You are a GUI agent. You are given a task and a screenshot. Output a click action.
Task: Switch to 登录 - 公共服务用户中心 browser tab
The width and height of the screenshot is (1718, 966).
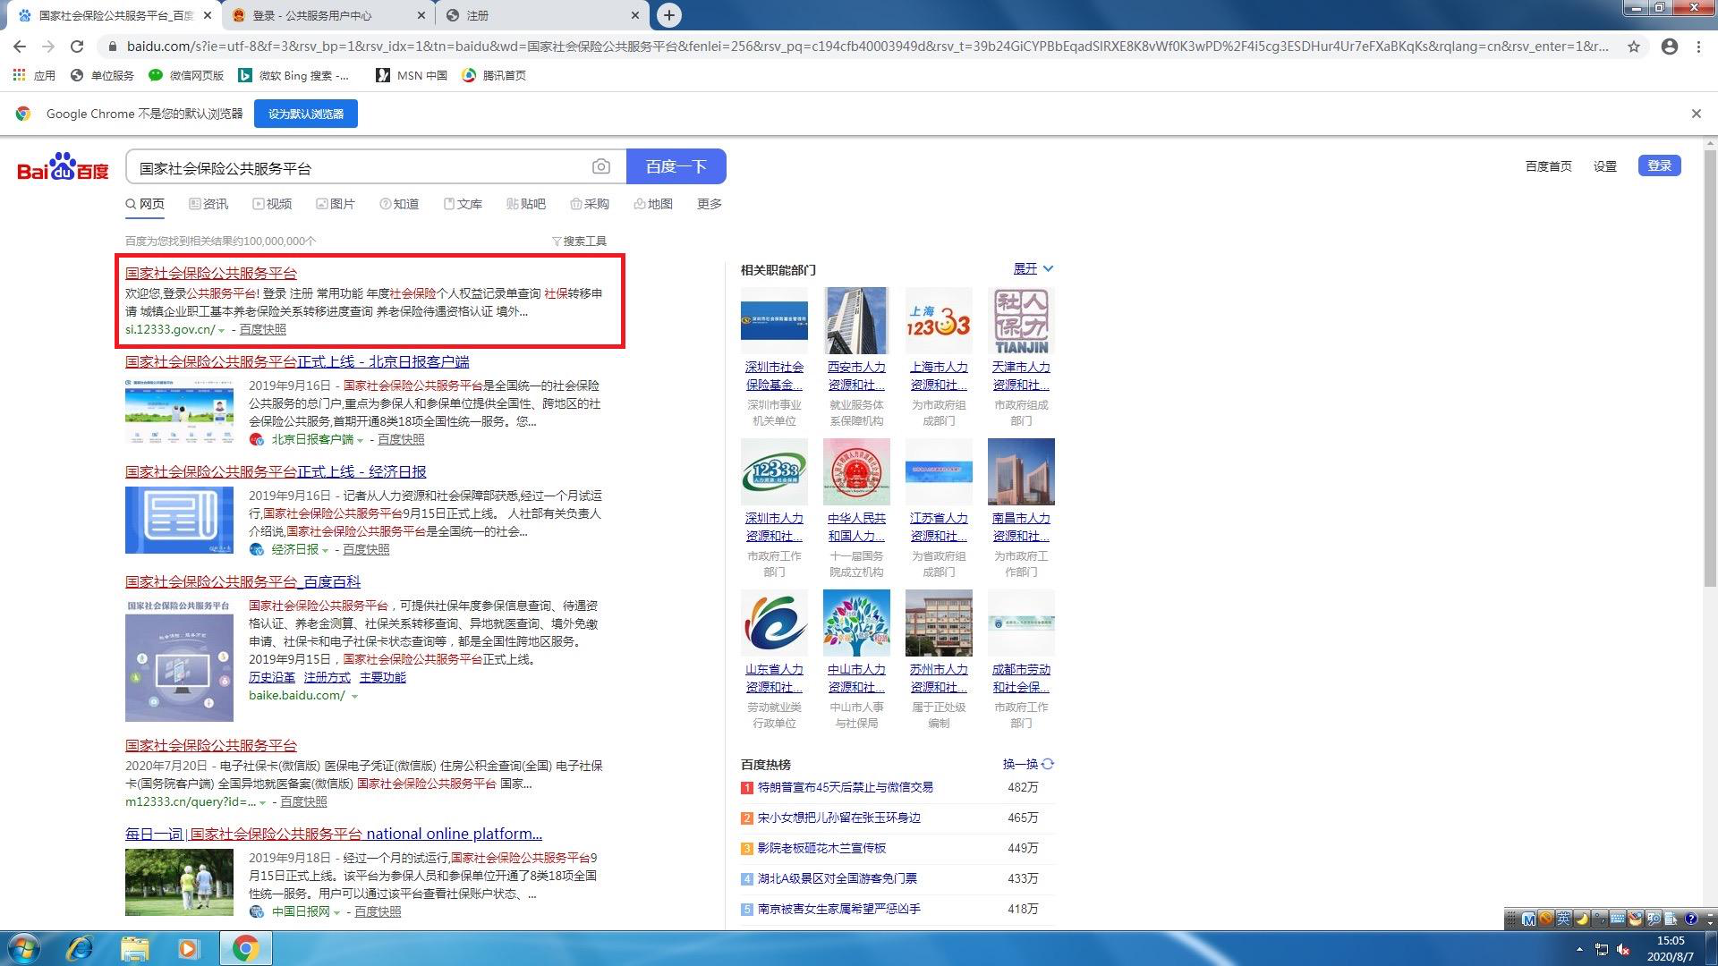[x=328, y=15]
